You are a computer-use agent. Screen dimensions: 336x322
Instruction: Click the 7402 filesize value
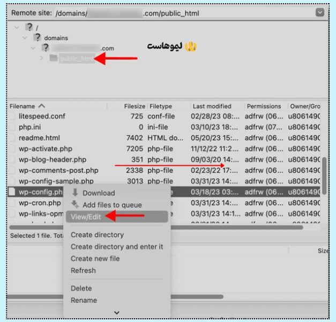pos(135,138)
